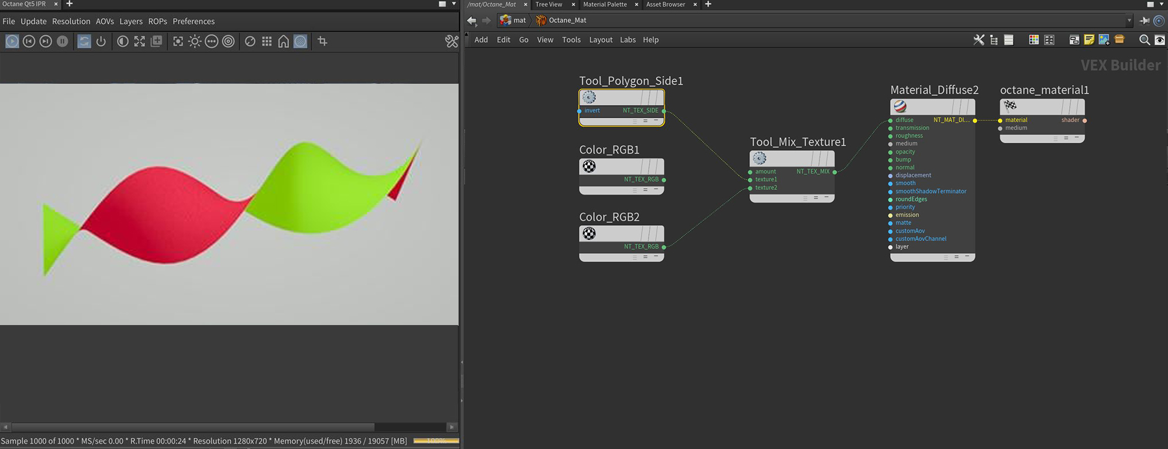Click the magnifying glass find-node icon
The width and height of the screenshot is (1168, 449).
click(x=1144, y=40)
